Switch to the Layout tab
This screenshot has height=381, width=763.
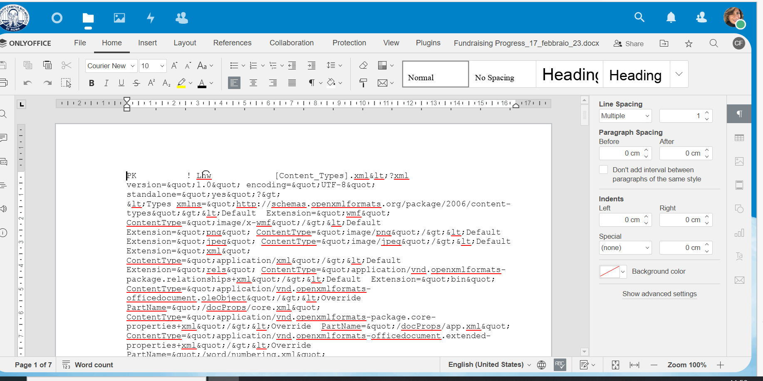point(185,43)
